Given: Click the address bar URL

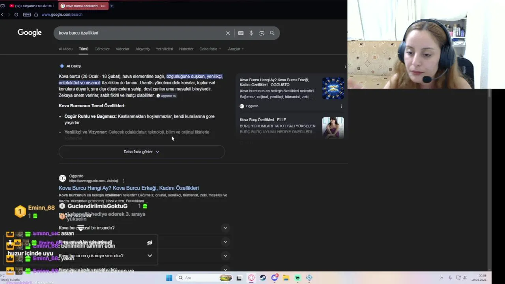Looking at the screenshot, I should click(x=62, y=15).
